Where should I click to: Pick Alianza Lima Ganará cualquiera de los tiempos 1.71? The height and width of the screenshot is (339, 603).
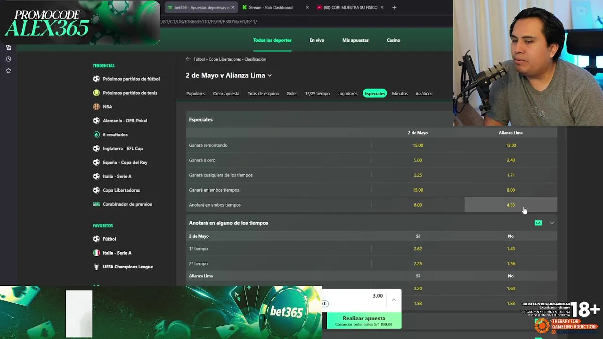(x=511, y=175)
